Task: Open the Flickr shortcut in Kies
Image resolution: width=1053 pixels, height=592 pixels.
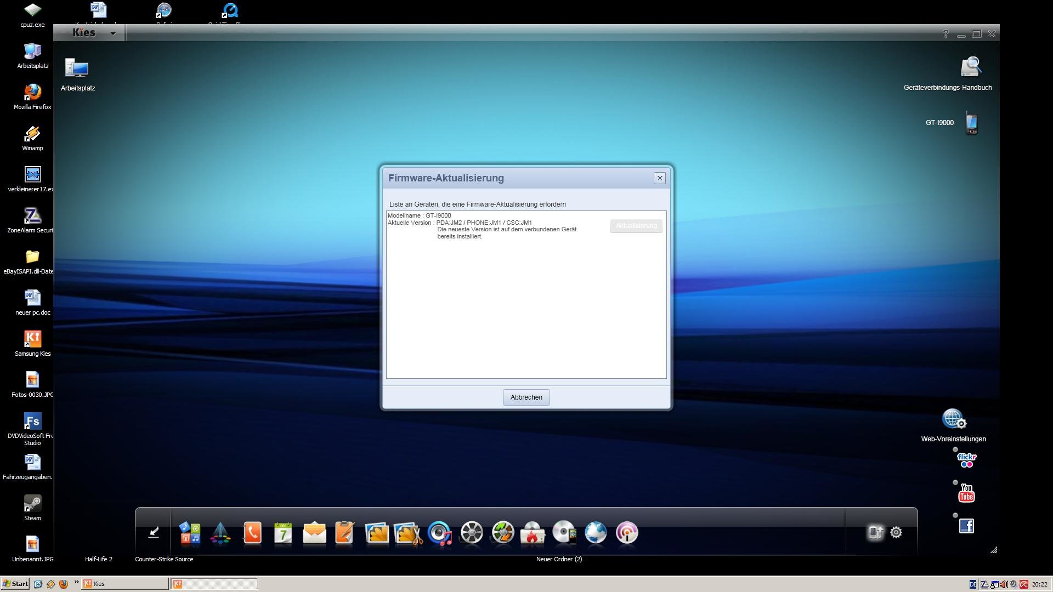Action: point(966,460)
